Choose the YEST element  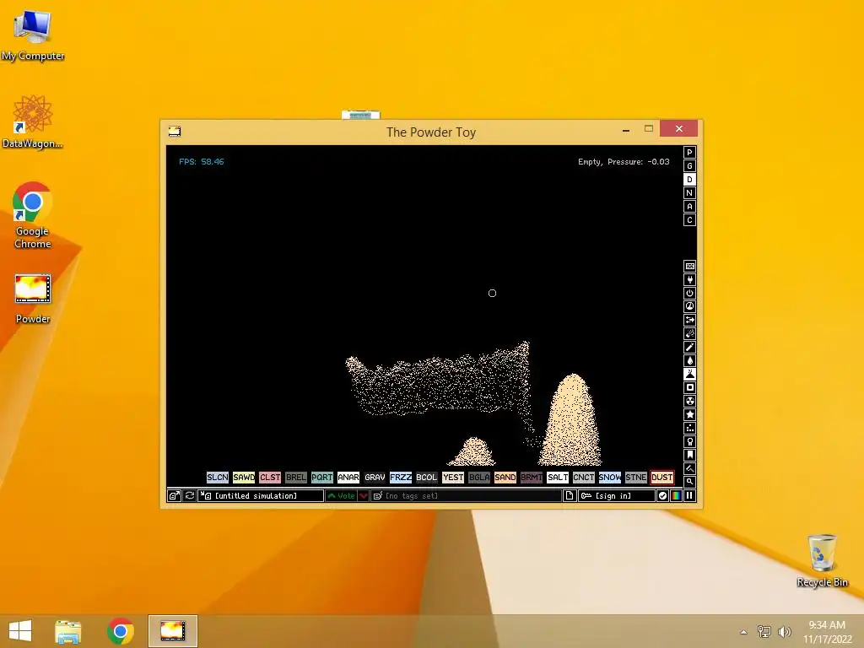pyautogui.click(x=453, y=478)
